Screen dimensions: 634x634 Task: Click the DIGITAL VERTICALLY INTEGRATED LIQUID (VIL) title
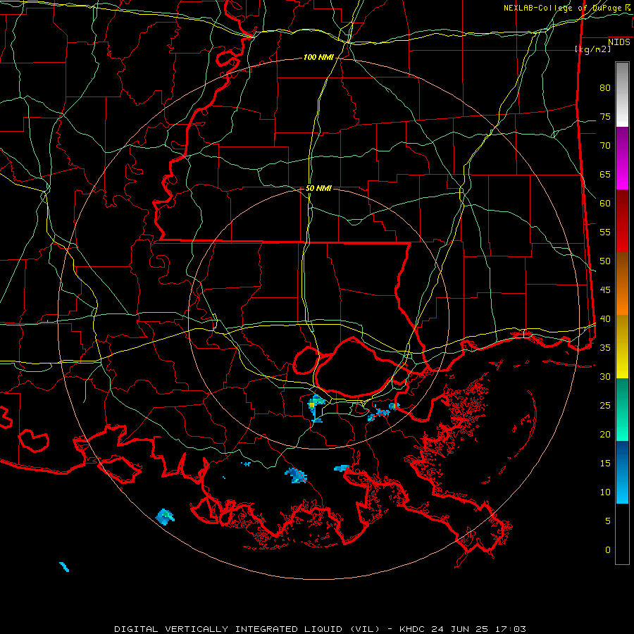coord(247,629)
